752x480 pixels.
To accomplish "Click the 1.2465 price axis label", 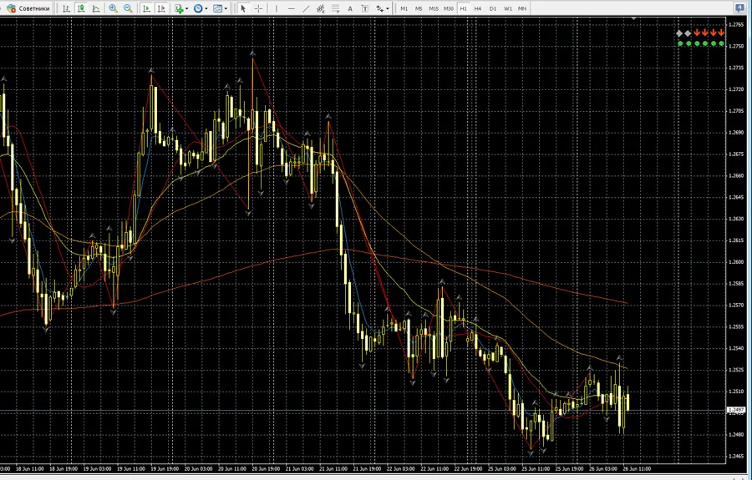I will click(736, 456).
